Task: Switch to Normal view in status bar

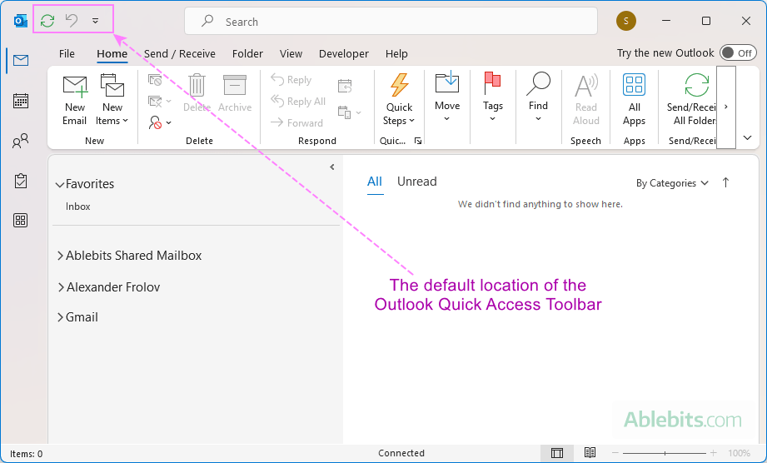Action: click(x=557, y=453)
